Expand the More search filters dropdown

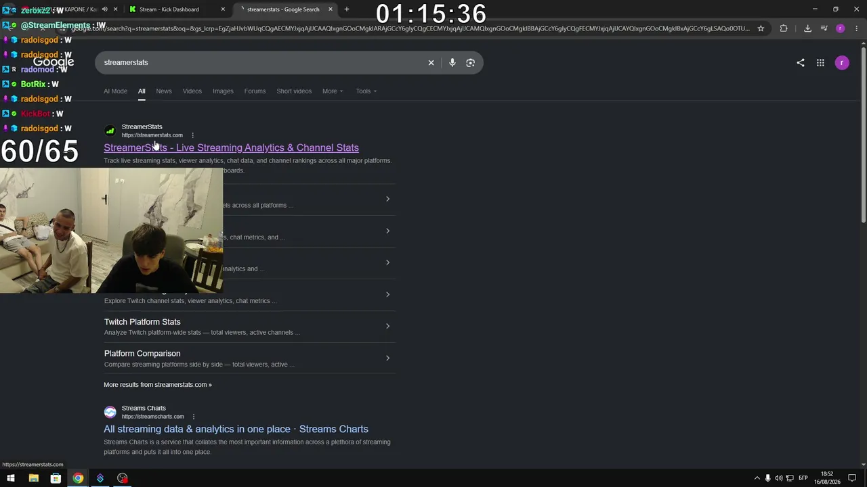pos(333,91)
